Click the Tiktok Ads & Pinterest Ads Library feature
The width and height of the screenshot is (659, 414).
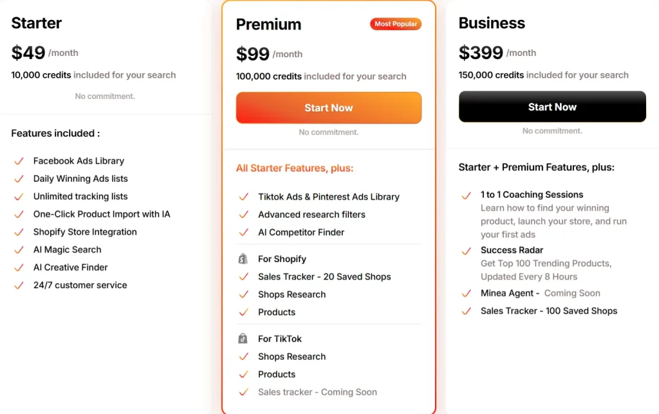(x=329, y=197)
